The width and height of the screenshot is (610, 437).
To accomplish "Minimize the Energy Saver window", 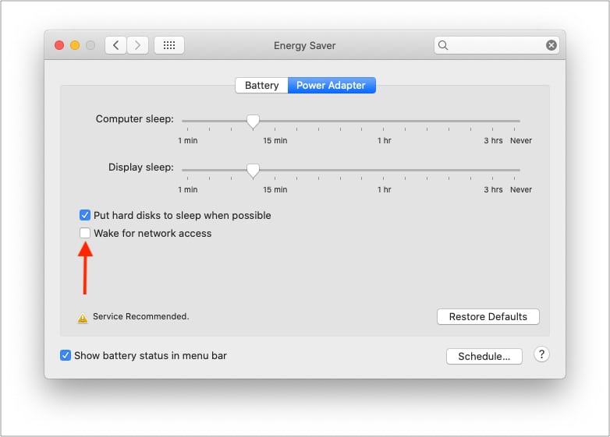I will pos(75,45).
